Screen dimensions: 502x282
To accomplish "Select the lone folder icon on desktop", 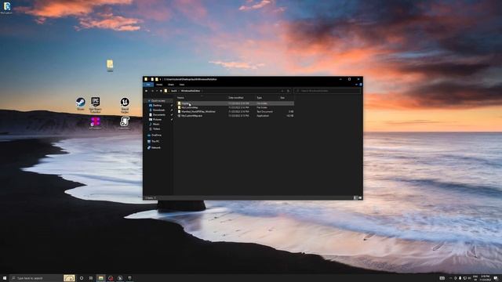I will [x=110, y=65].
